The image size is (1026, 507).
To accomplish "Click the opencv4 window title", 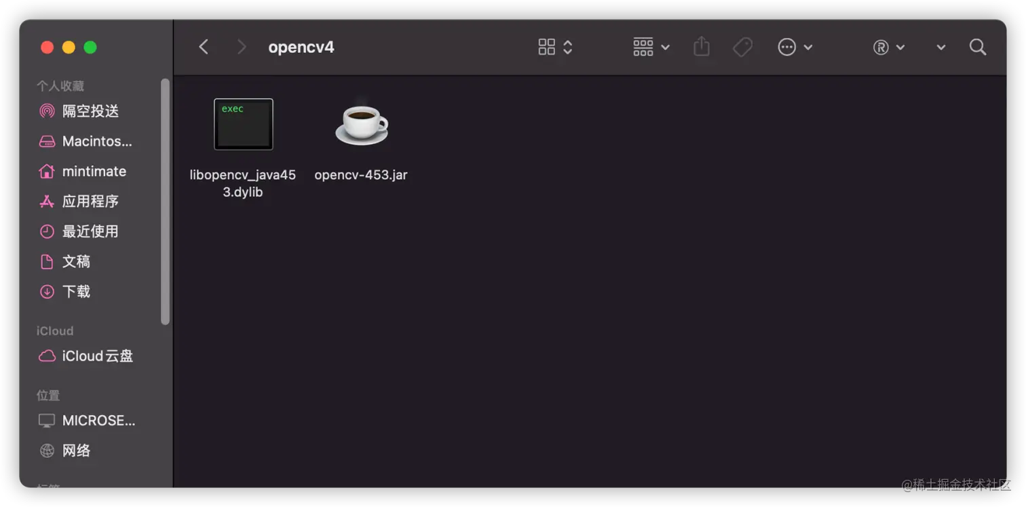I will coord(301,47).
